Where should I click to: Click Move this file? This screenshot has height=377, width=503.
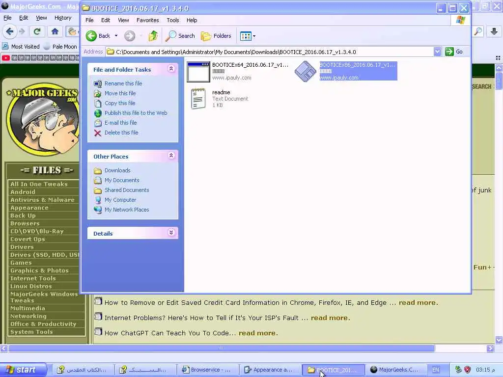pos(120,93)
